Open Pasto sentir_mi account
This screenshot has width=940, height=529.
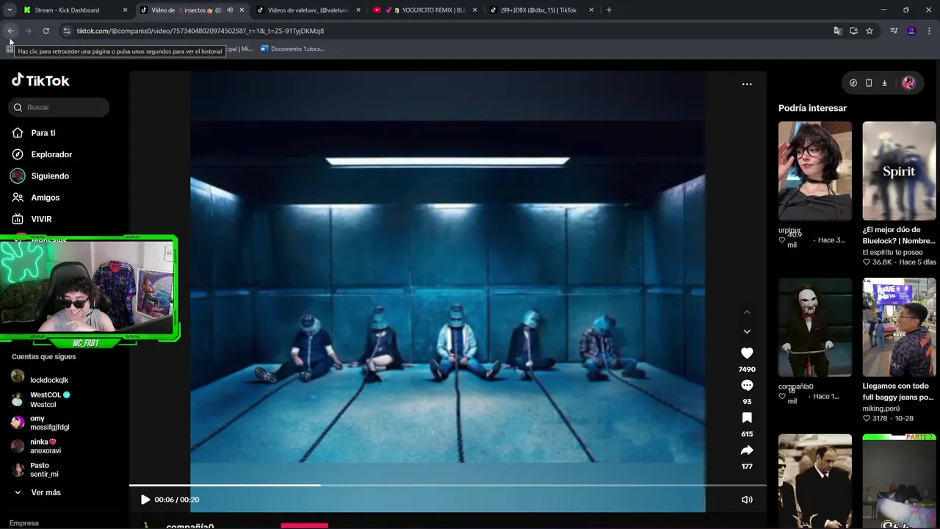coord(35,469)
